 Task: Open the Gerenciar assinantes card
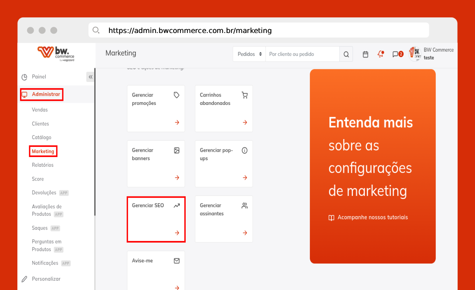[224, 219]
